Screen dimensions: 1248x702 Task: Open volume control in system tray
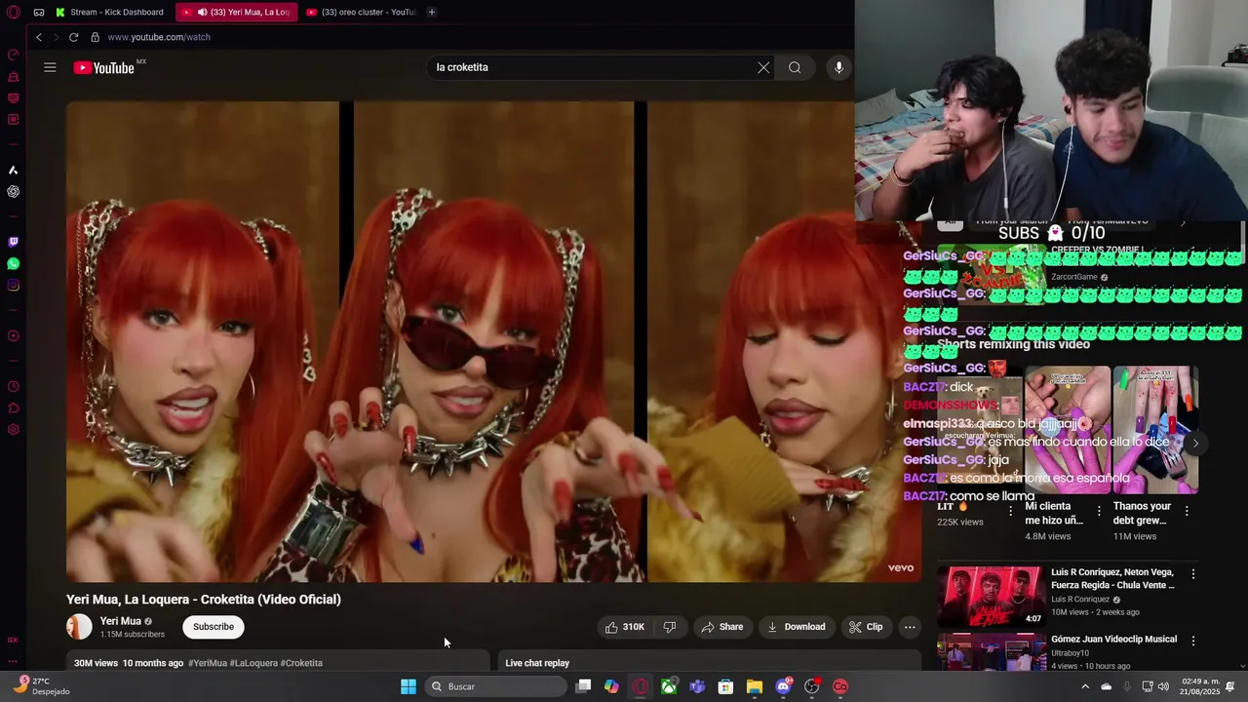pyautogui.click(x=1163, y=686)
